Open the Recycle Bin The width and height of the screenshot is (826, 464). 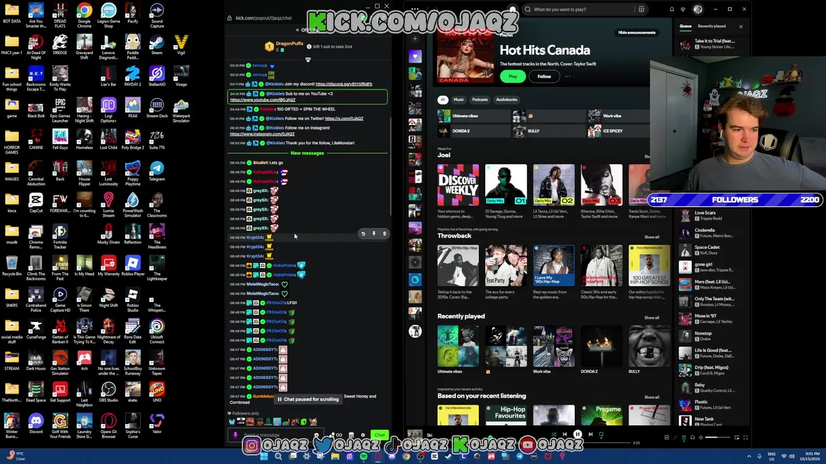(12, 266)
